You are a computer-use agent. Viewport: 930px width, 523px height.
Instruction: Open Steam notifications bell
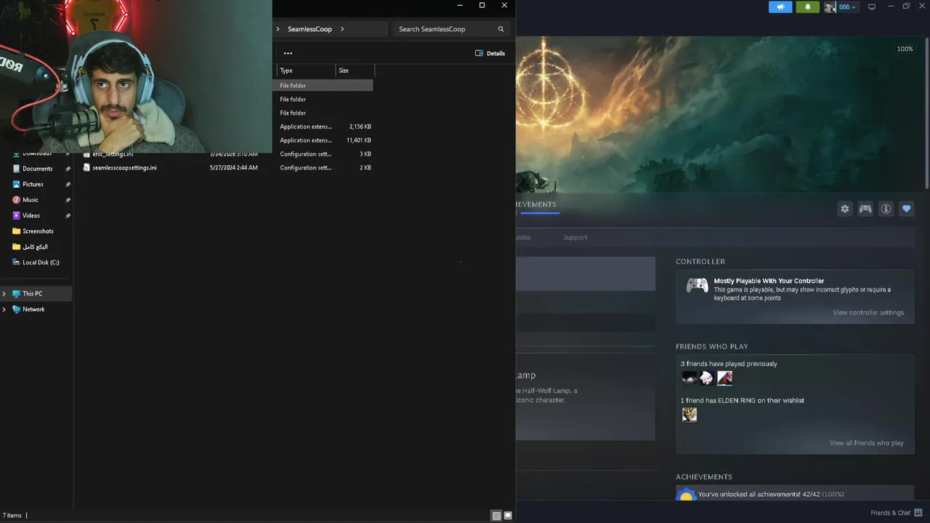(808, 7)
